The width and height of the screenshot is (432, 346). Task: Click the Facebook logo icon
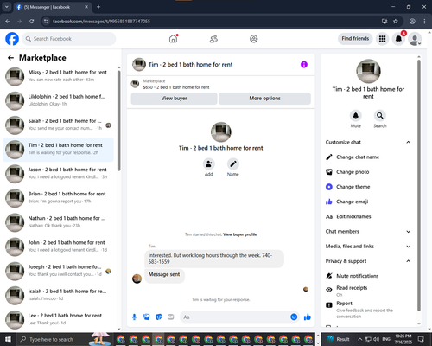[12, 39]
